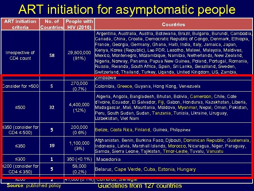Select the "≤300" criteria cell

20,159
